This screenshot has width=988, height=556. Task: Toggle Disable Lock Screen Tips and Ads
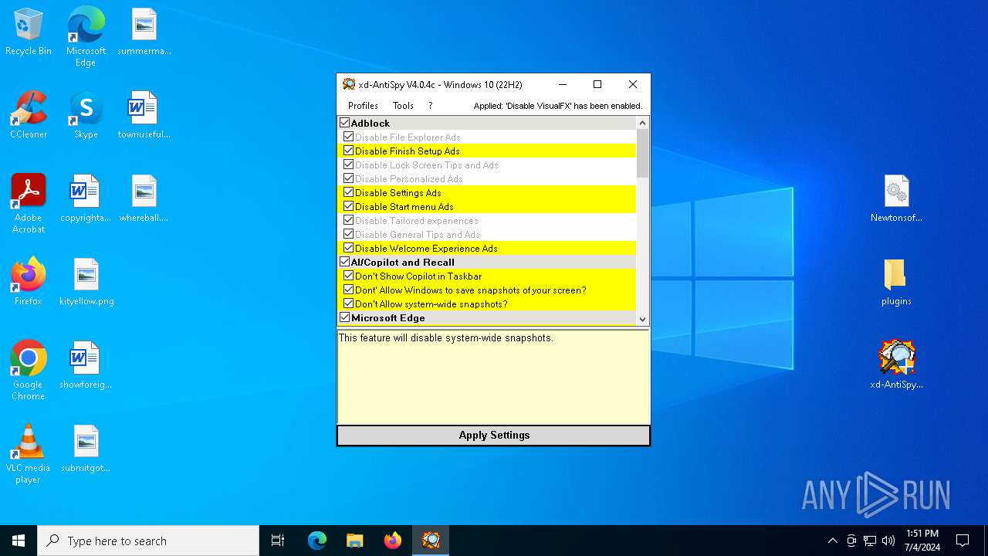coord(349,164)
